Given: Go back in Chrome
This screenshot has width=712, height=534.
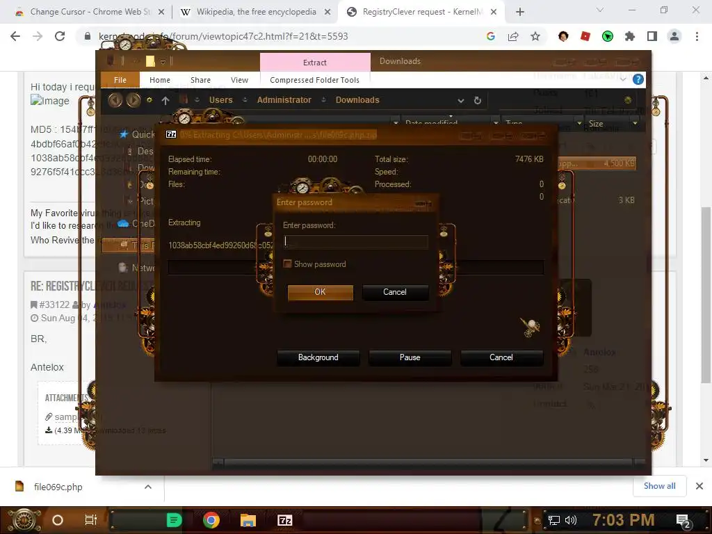Looking at the screenshot, I should click(x=15, y=36).
